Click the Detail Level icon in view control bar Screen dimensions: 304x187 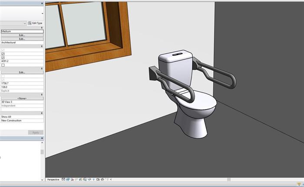click(x=63, y=179)
